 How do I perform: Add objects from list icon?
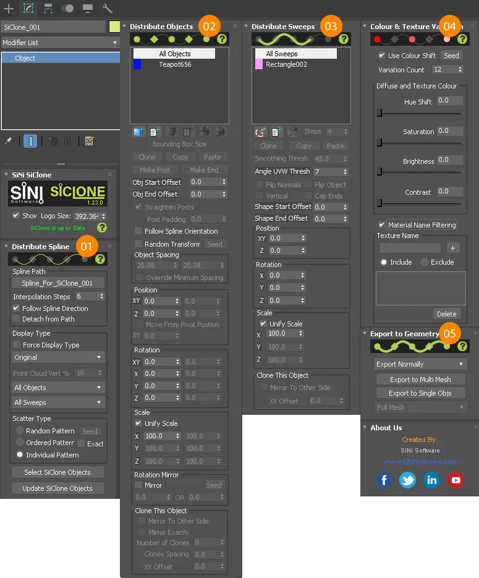click(155, 132)
